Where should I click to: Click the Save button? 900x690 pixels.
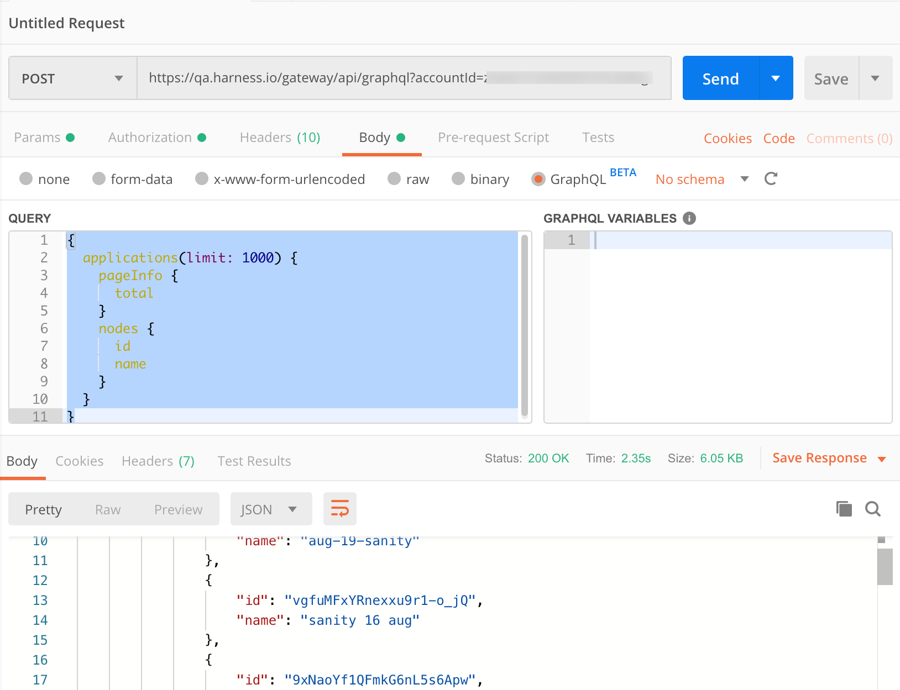tap(831, 78)
